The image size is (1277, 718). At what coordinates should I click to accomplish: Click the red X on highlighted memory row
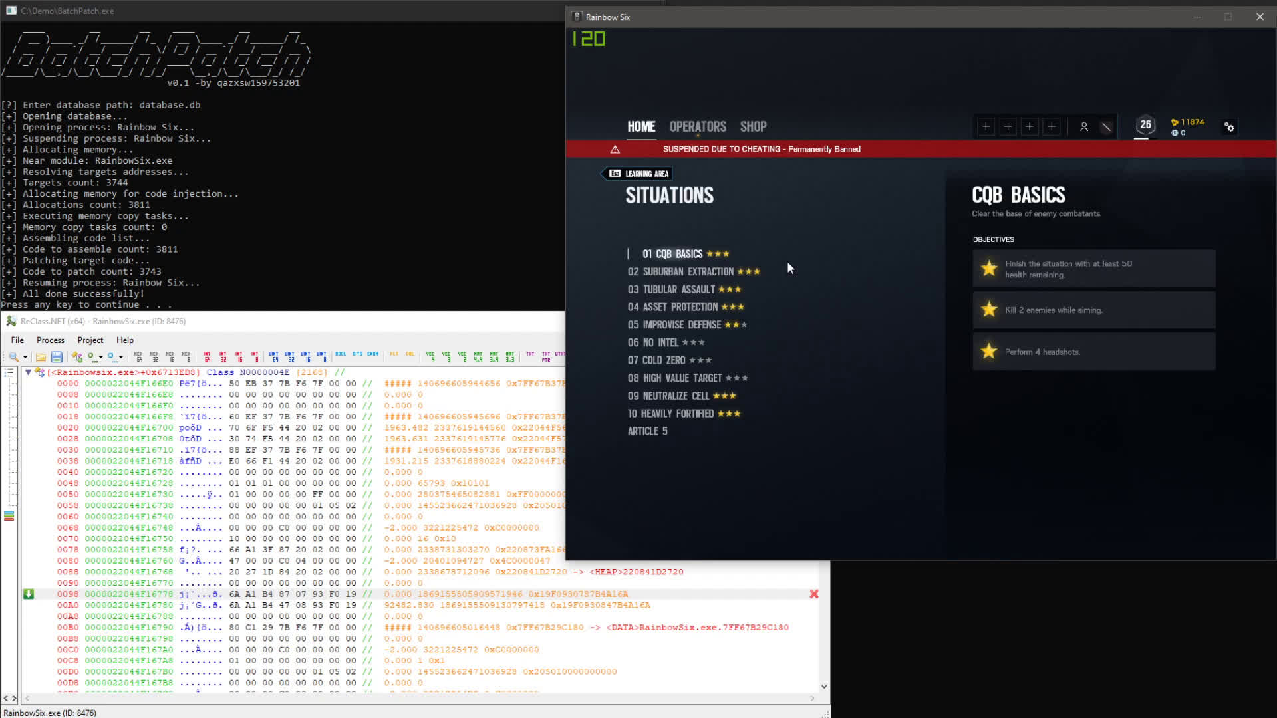(813, 594)
